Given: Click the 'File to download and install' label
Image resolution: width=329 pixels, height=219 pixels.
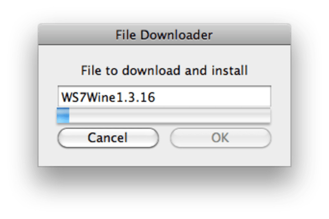Looking at the screenshot, I should 164,70.
